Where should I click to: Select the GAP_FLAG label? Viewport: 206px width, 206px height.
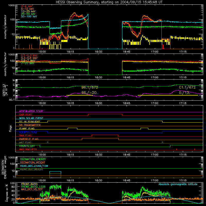pos(25,115)
